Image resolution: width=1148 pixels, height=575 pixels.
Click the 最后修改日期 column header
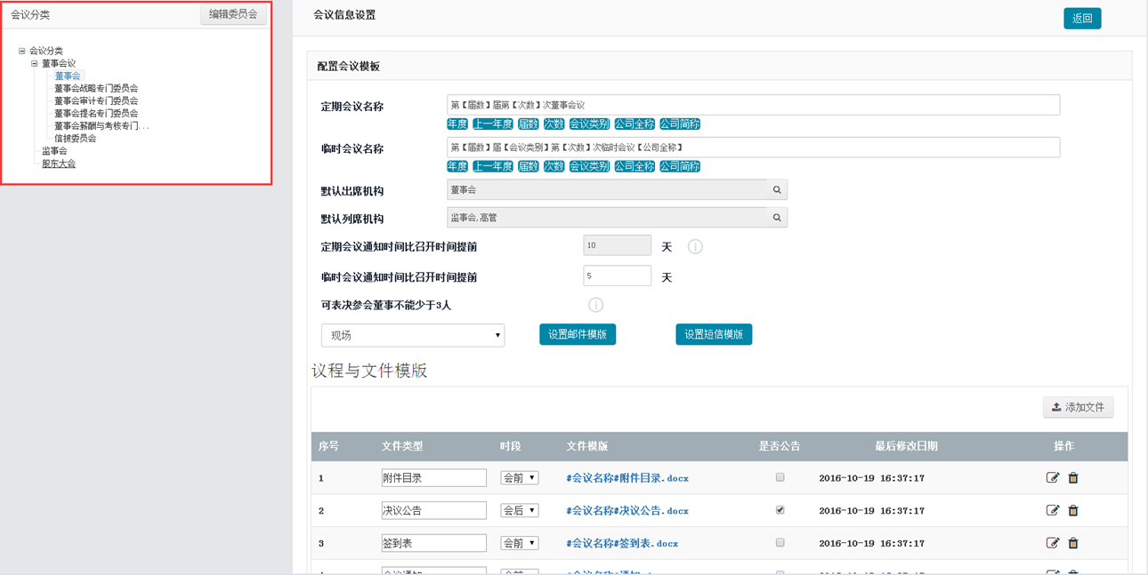pos(906,446)
